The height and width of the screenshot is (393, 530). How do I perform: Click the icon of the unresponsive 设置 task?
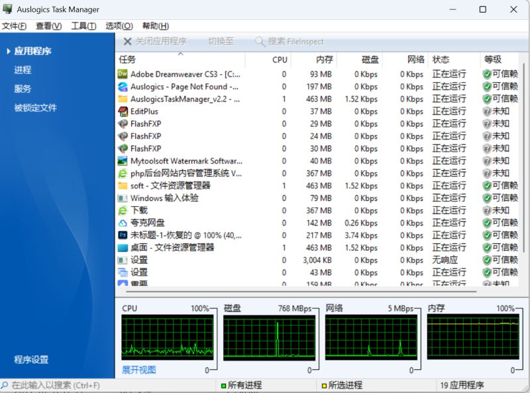point(123,260)
